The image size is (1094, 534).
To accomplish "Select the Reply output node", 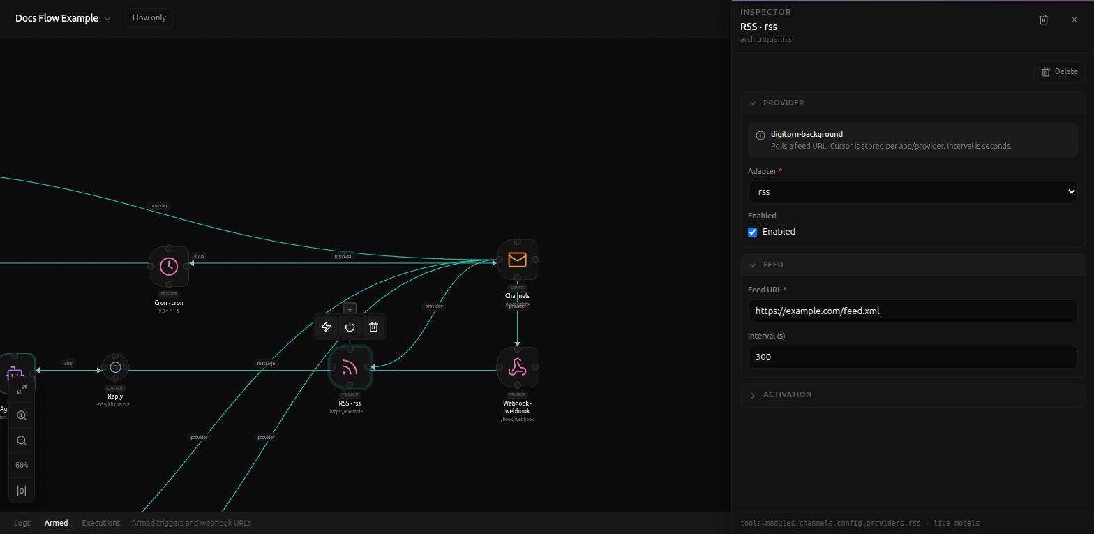I will pos(115,367).
